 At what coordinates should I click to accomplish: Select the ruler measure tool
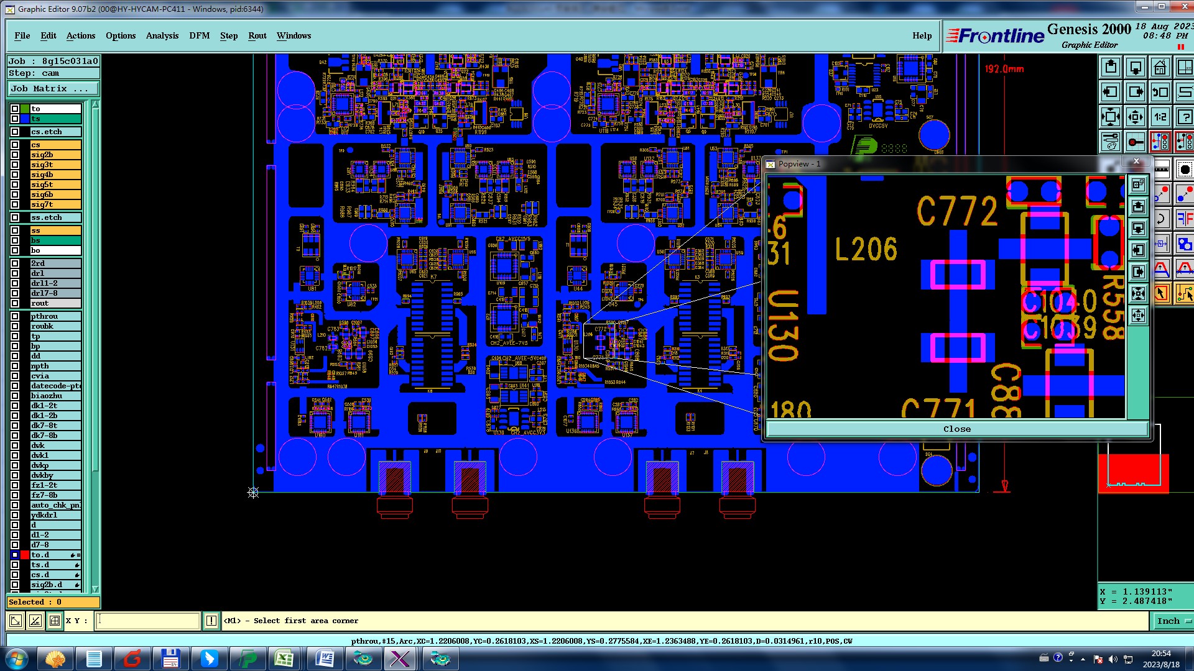pos(1161,168)
